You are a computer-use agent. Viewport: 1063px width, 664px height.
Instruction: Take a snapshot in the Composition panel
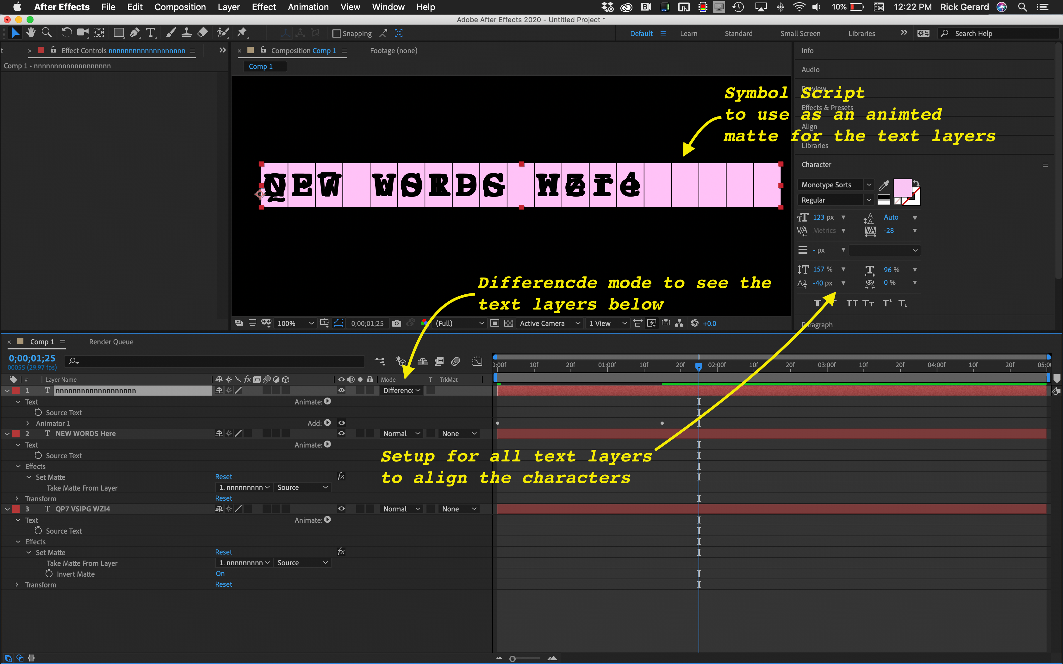tap(397, 323)
